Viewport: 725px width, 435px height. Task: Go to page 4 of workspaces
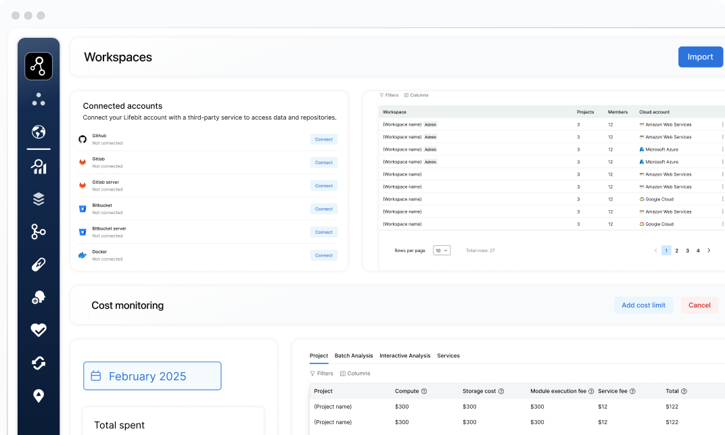(x=698, y=251)
